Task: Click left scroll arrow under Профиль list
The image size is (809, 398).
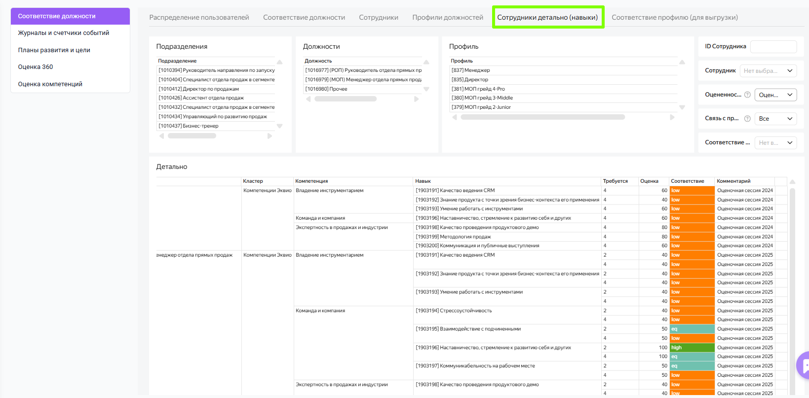Action: point(455,117)
